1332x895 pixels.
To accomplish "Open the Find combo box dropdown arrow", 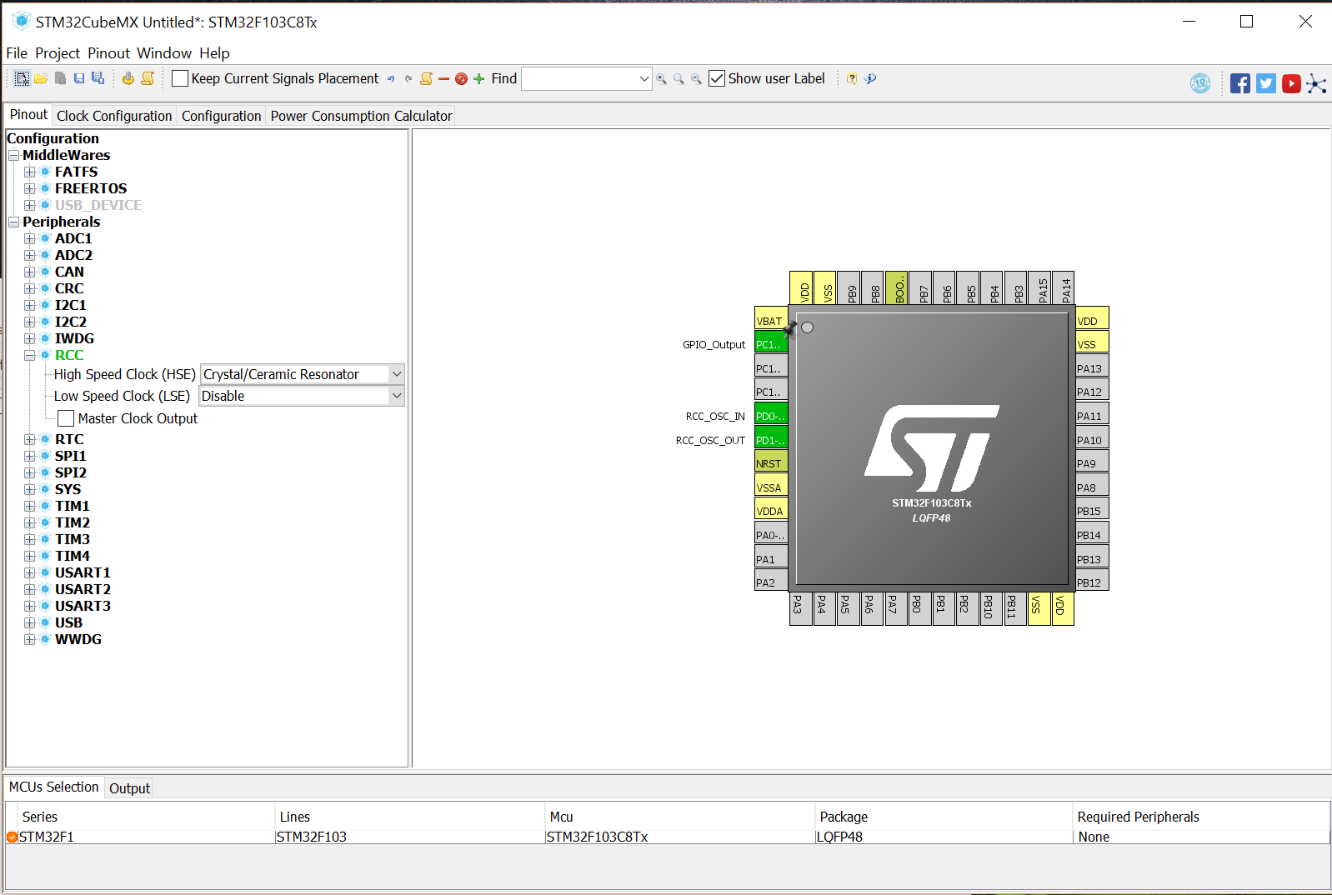I will pos(643,78).
